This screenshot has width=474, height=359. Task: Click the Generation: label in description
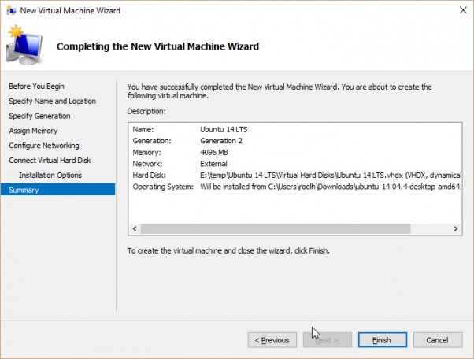coord(152,141)
